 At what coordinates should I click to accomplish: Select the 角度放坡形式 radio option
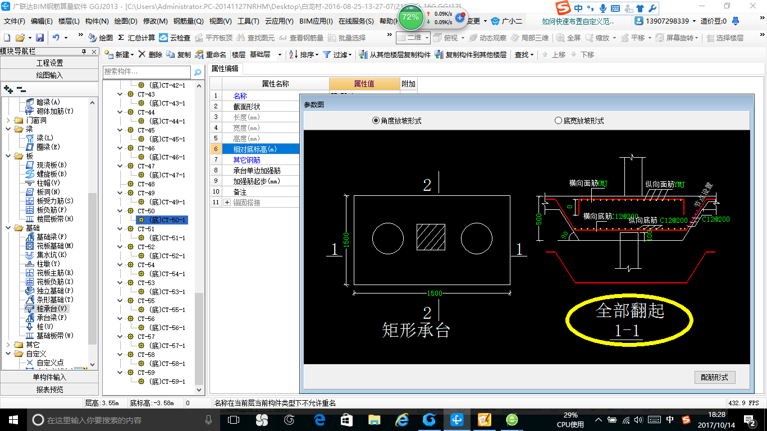coord(396,121)
